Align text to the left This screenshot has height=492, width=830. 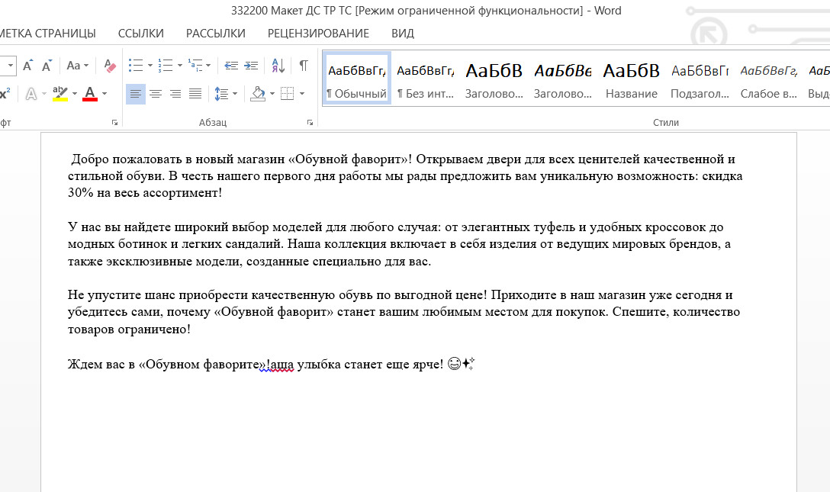(136, 94)
